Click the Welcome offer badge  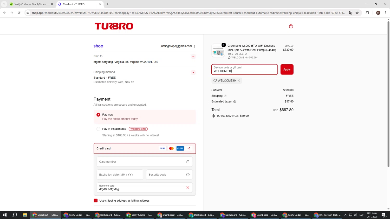(138, 129)
